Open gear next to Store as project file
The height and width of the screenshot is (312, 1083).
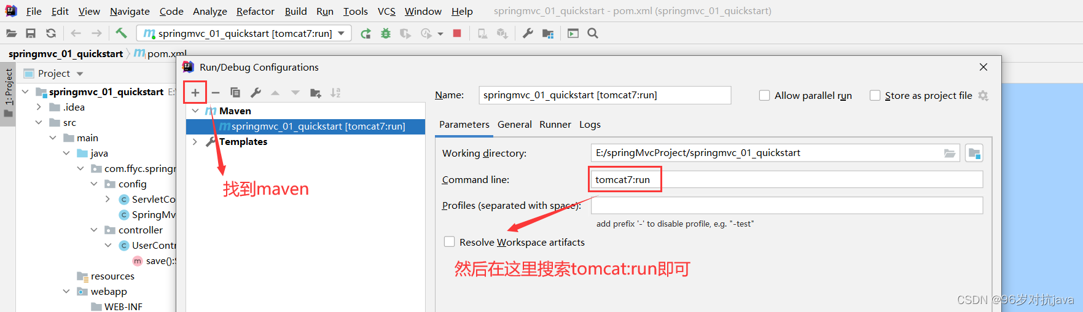tap(983, 95)
